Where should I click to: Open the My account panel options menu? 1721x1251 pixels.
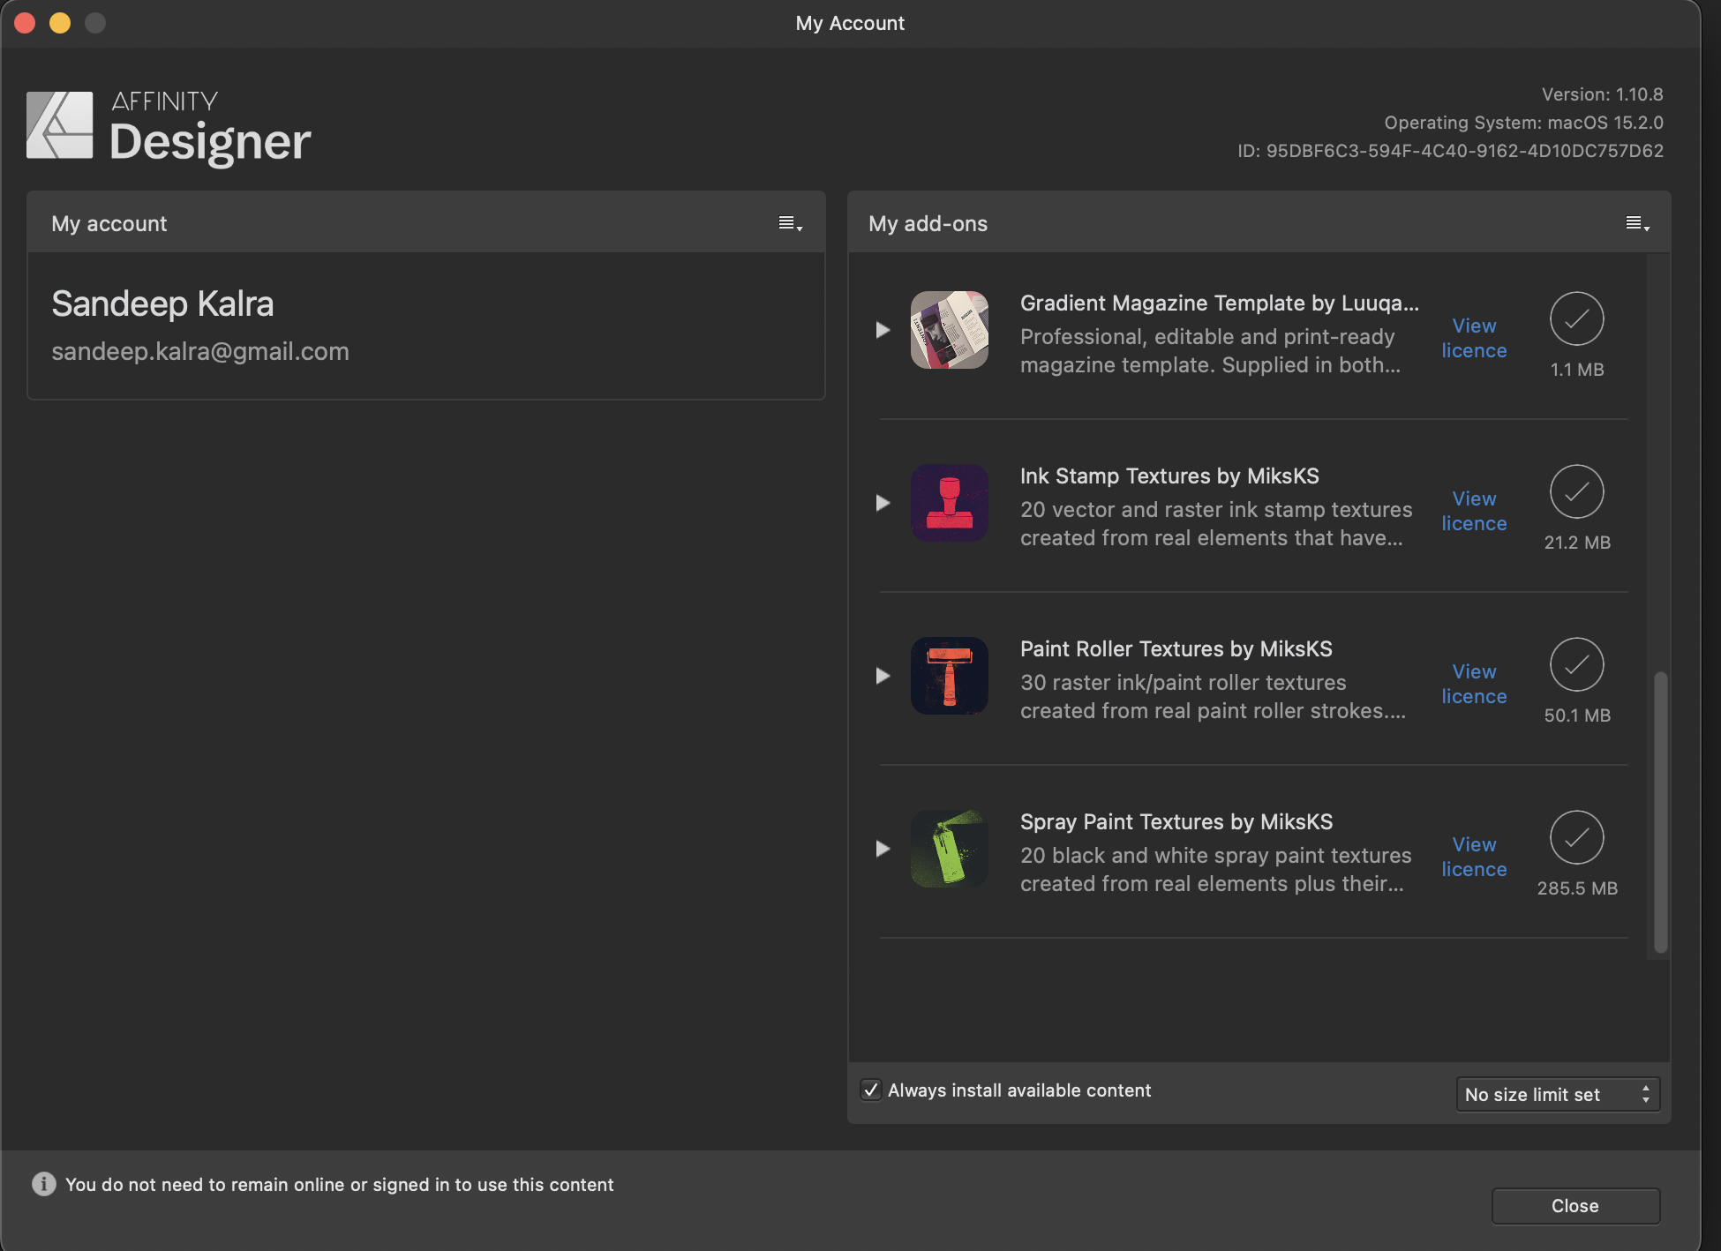click(x=790, y=224)
